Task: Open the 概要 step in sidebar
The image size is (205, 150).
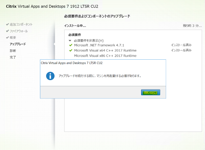Action: 13,37
